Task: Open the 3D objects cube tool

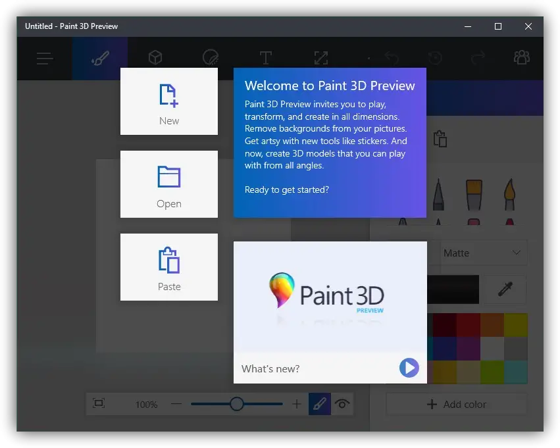Action: point(155,59)
